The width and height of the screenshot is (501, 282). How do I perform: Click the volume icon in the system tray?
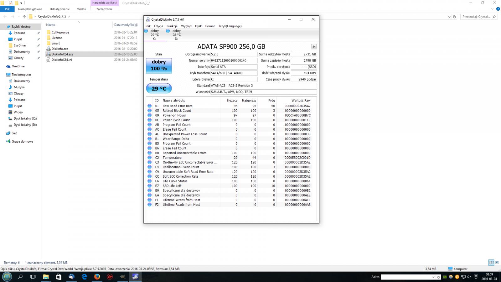point(469,277)
